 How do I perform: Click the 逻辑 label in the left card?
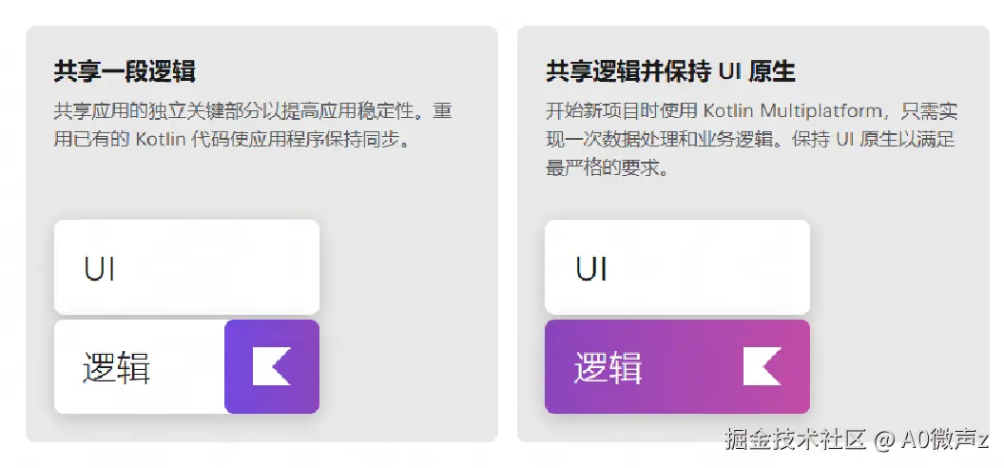[x=117, y=368]
